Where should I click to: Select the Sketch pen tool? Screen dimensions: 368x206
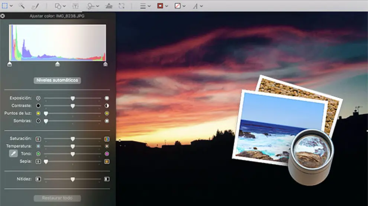click(35, 6)
